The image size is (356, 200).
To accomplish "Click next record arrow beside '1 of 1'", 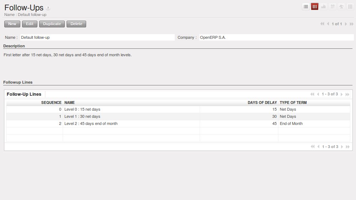I will tap(346, 24).
